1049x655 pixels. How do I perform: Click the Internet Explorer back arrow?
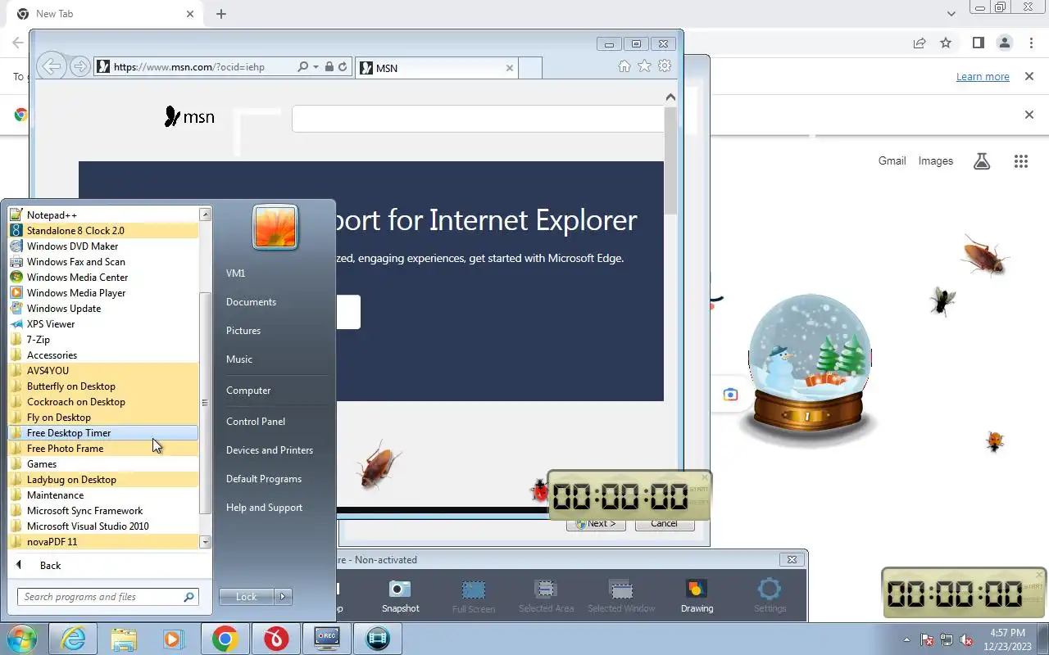click(x=52, y=67)
